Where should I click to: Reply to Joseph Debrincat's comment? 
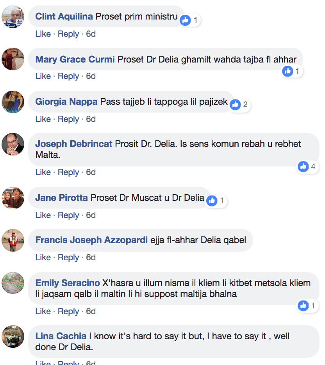68,172
